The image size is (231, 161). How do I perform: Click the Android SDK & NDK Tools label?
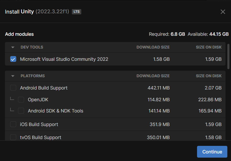(56, 111)
